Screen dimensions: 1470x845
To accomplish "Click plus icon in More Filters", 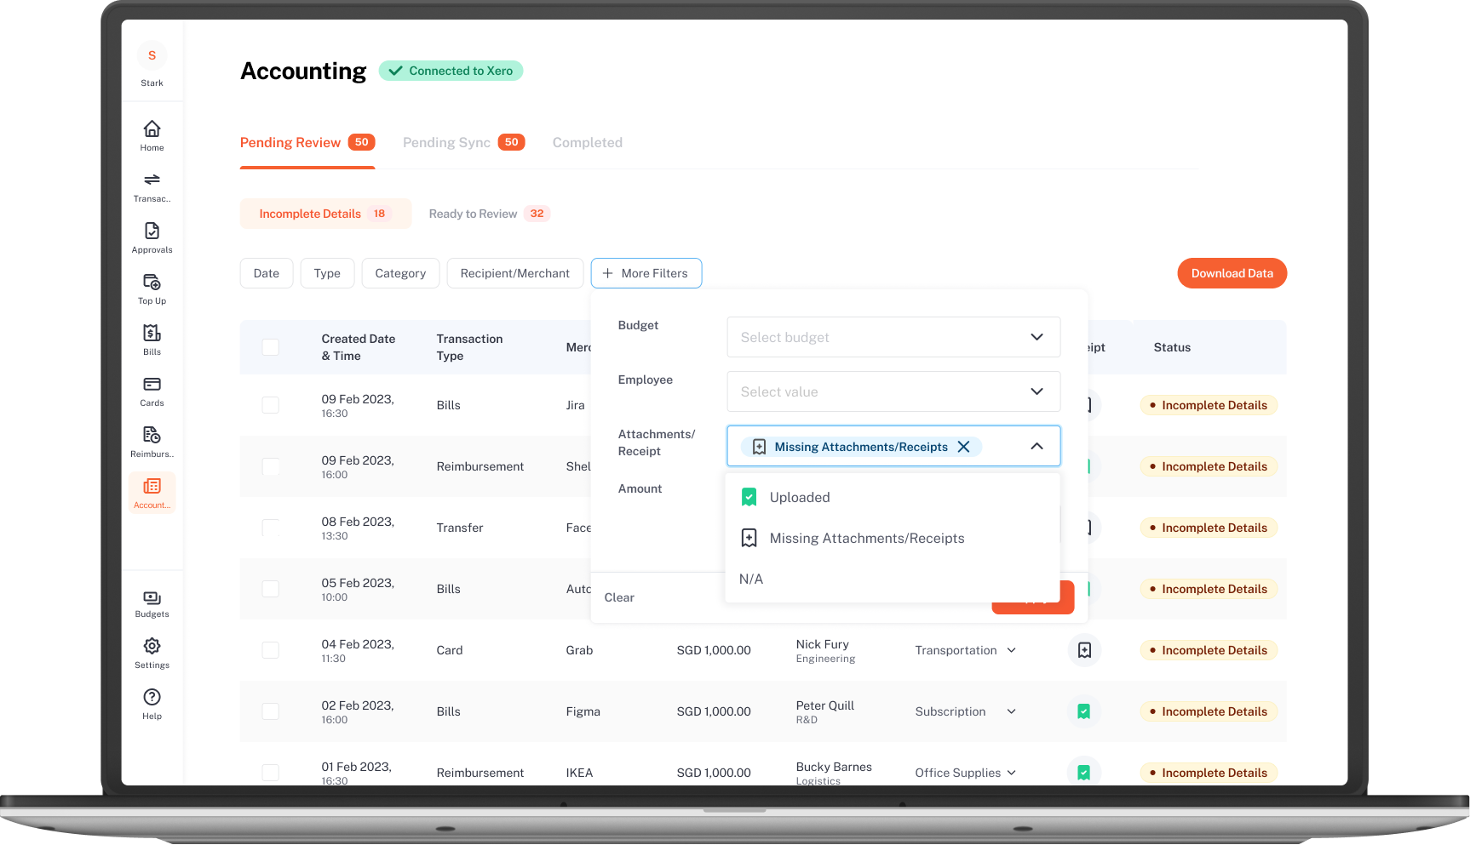I will pyautogui.click(x=607, y=273).
